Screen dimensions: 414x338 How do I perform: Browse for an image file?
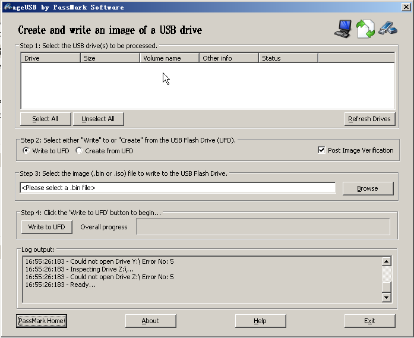[x=368, y=188]
